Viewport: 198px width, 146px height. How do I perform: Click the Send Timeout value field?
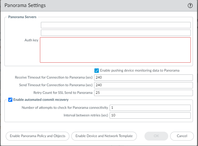pyautogui.click(x=143, y=85)
